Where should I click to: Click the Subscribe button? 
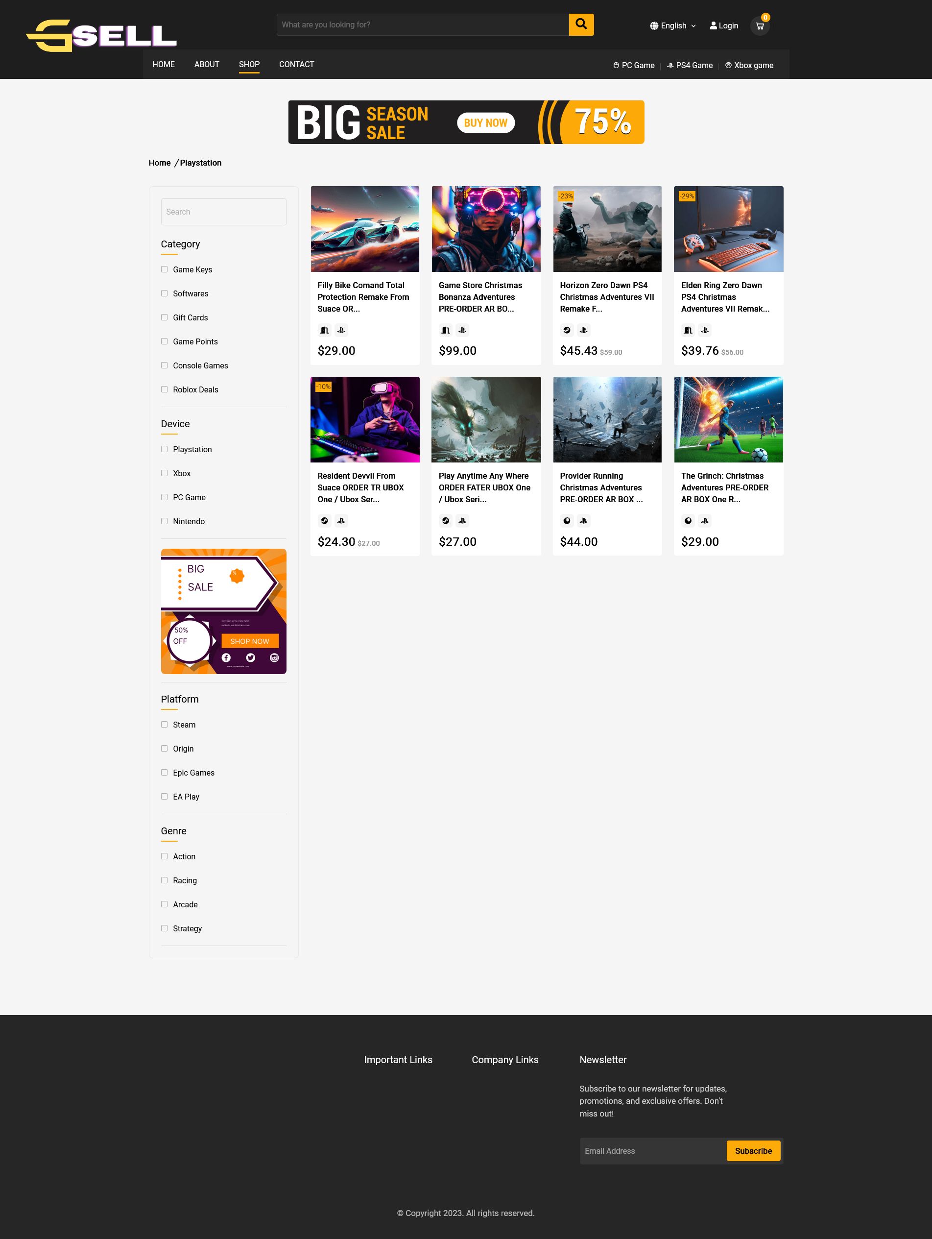753,1151
